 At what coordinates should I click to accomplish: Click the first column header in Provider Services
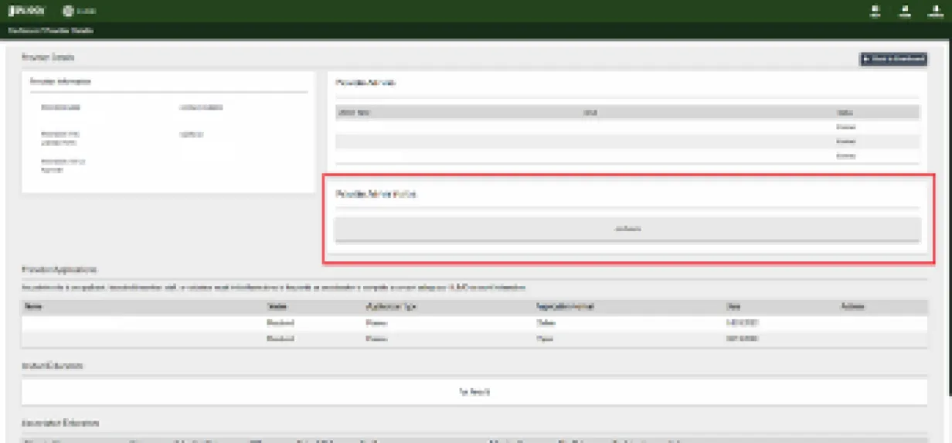point(354,112)
